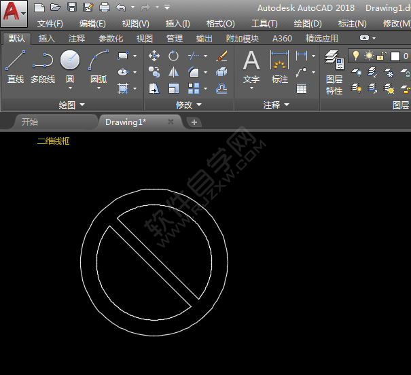The height and width of the screenshot is (375, 411).
Task: Select the Move tool
Action: pyautogui.click(x=154, y=56)
